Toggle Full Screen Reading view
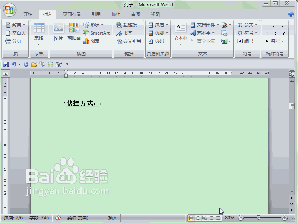Image resolution: width=298 pixels, height=223 pixels. pos(198,218)
